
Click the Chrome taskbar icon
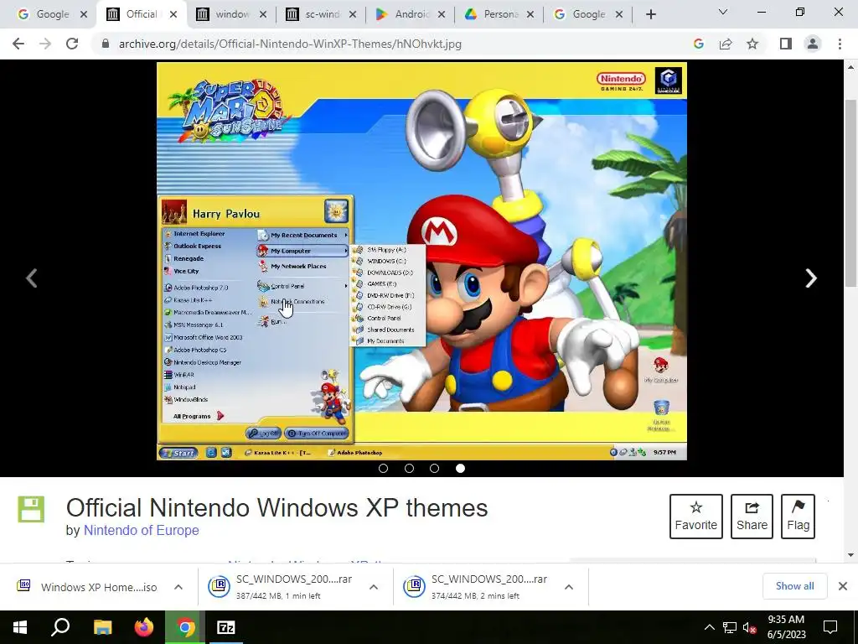tap(185, 627)
